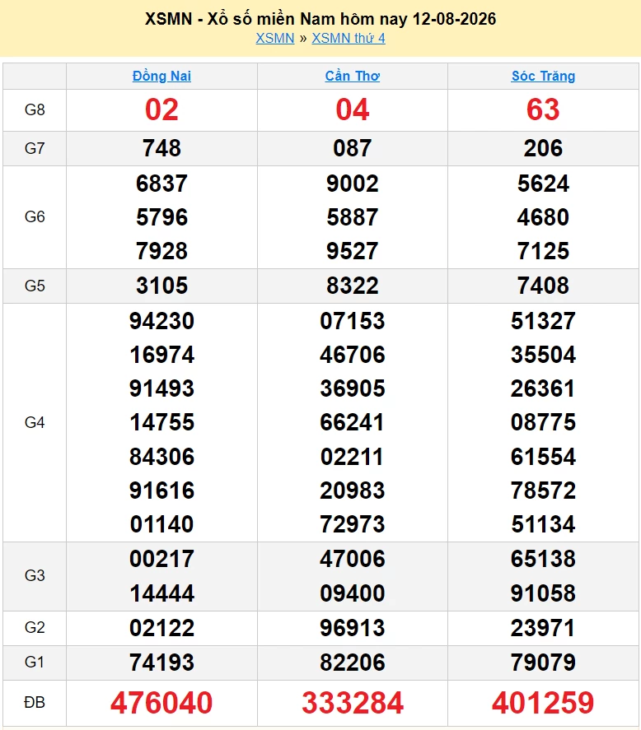
Task: Click the G4 number 01140
Action: pos(161,525)
